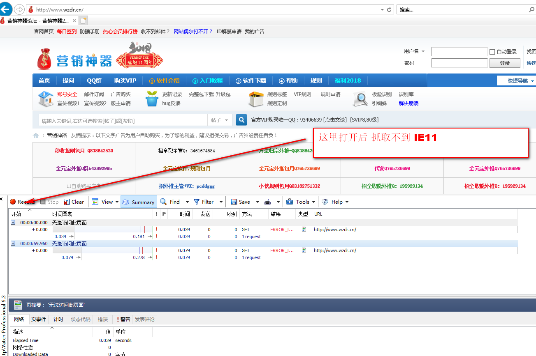Screen dimensions: 536x356
Task: Clear the HttpWatch log entries
Action: (x=74, y=202)
